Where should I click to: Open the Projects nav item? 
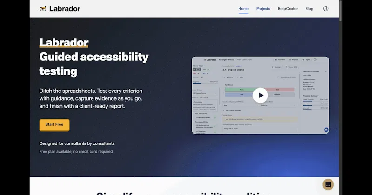263,9
